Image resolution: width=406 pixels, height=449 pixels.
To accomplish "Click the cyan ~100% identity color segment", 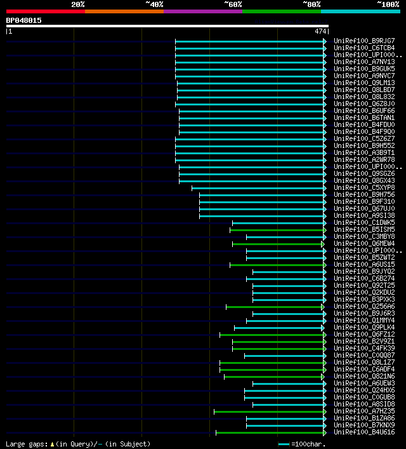I will [x=360, y=11].
